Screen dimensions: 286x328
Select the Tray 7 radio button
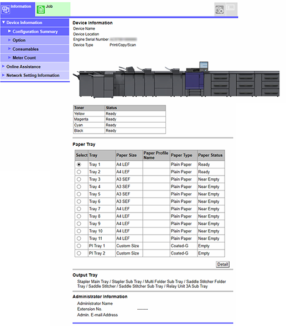click(x=79, y=209)
